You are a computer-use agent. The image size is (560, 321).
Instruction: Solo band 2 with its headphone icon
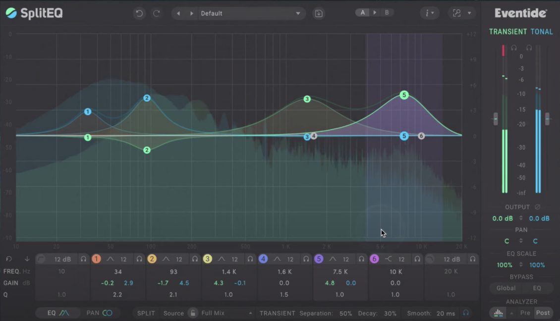[x=195, y=259]
